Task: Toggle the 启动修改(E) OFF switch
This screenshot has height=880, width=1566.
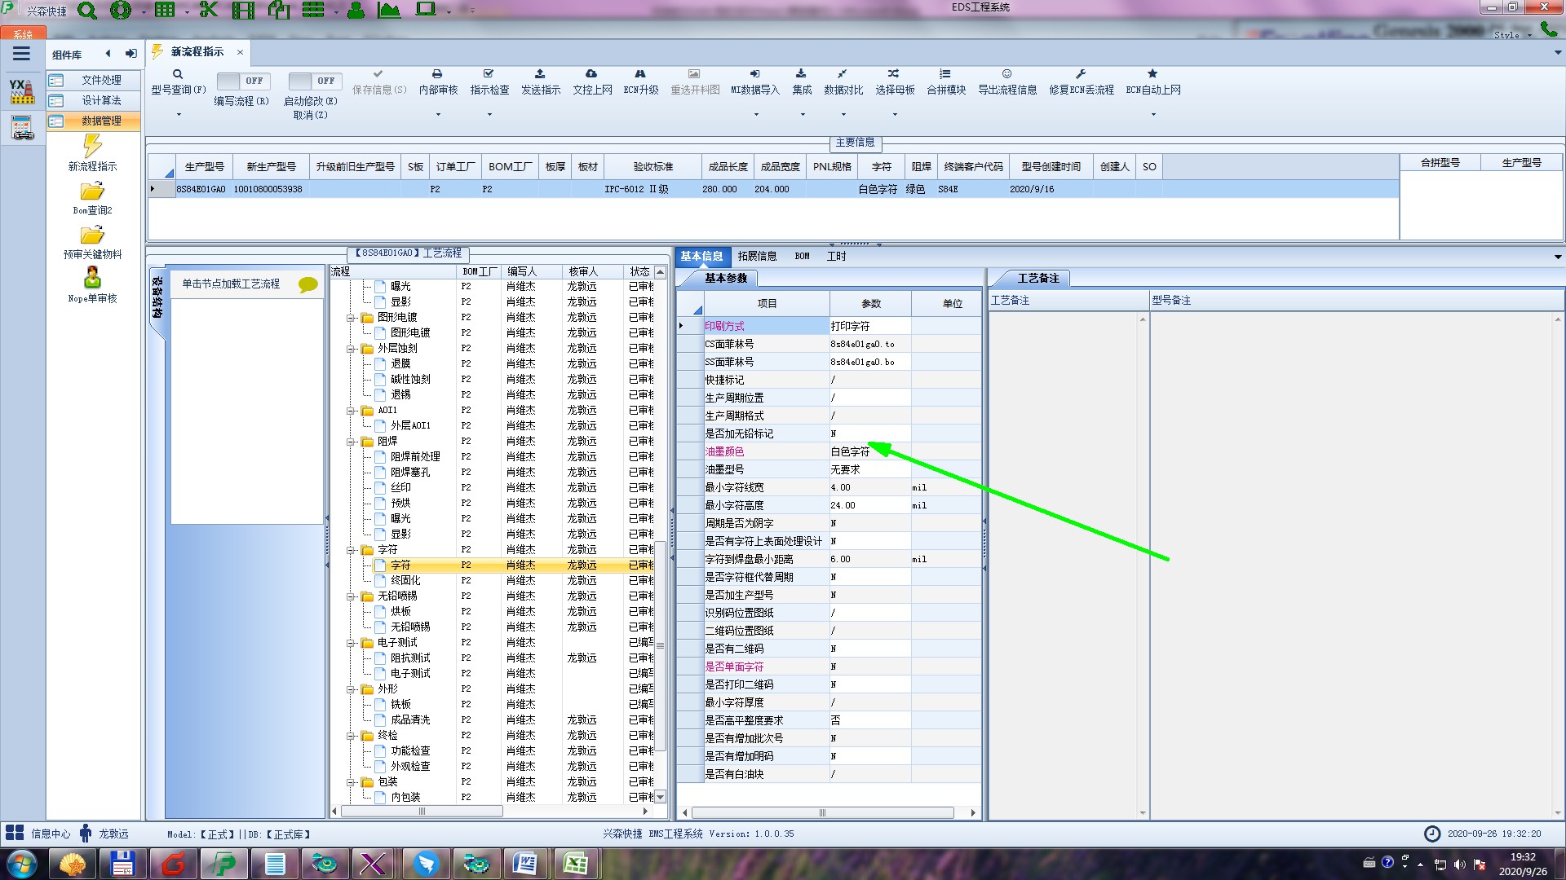Action: point(314,81)
